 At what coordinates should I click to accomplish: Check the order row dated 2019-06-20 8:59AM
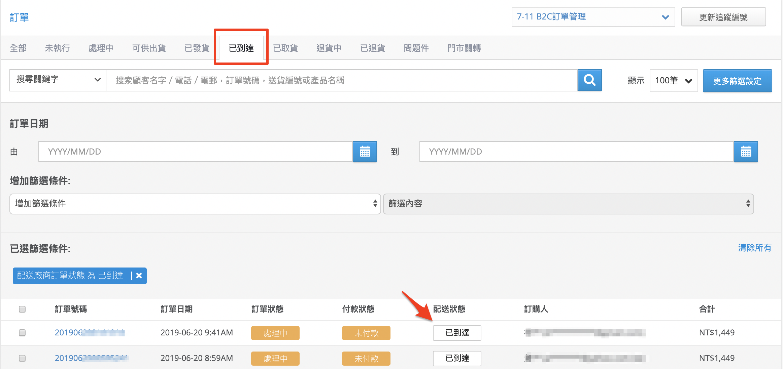(22, 358)
